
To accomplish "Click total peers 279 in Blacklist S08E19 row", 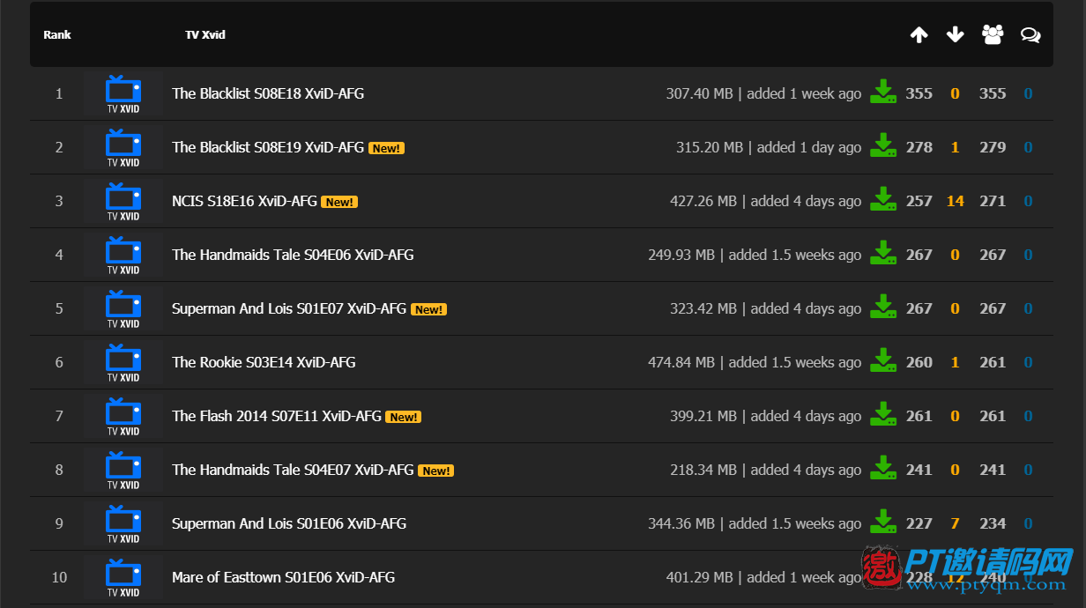I will 993,147.
